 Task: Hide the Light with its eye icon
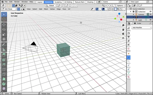coord(151,20)
